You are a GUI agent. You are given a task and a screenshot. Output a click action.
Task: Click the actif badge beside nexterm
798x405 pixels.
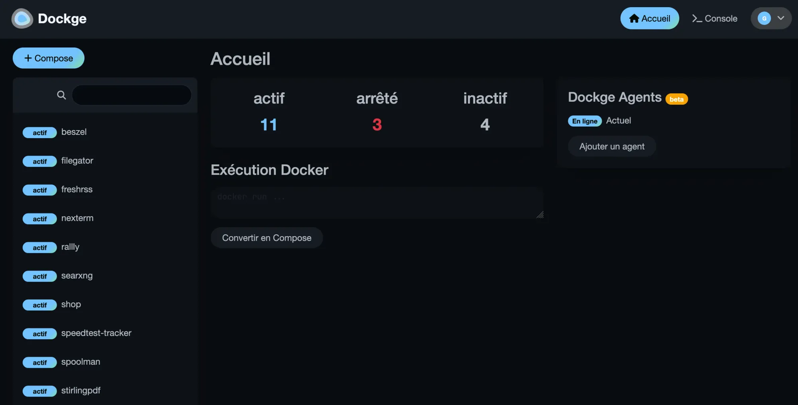click(x=40, y=219)
